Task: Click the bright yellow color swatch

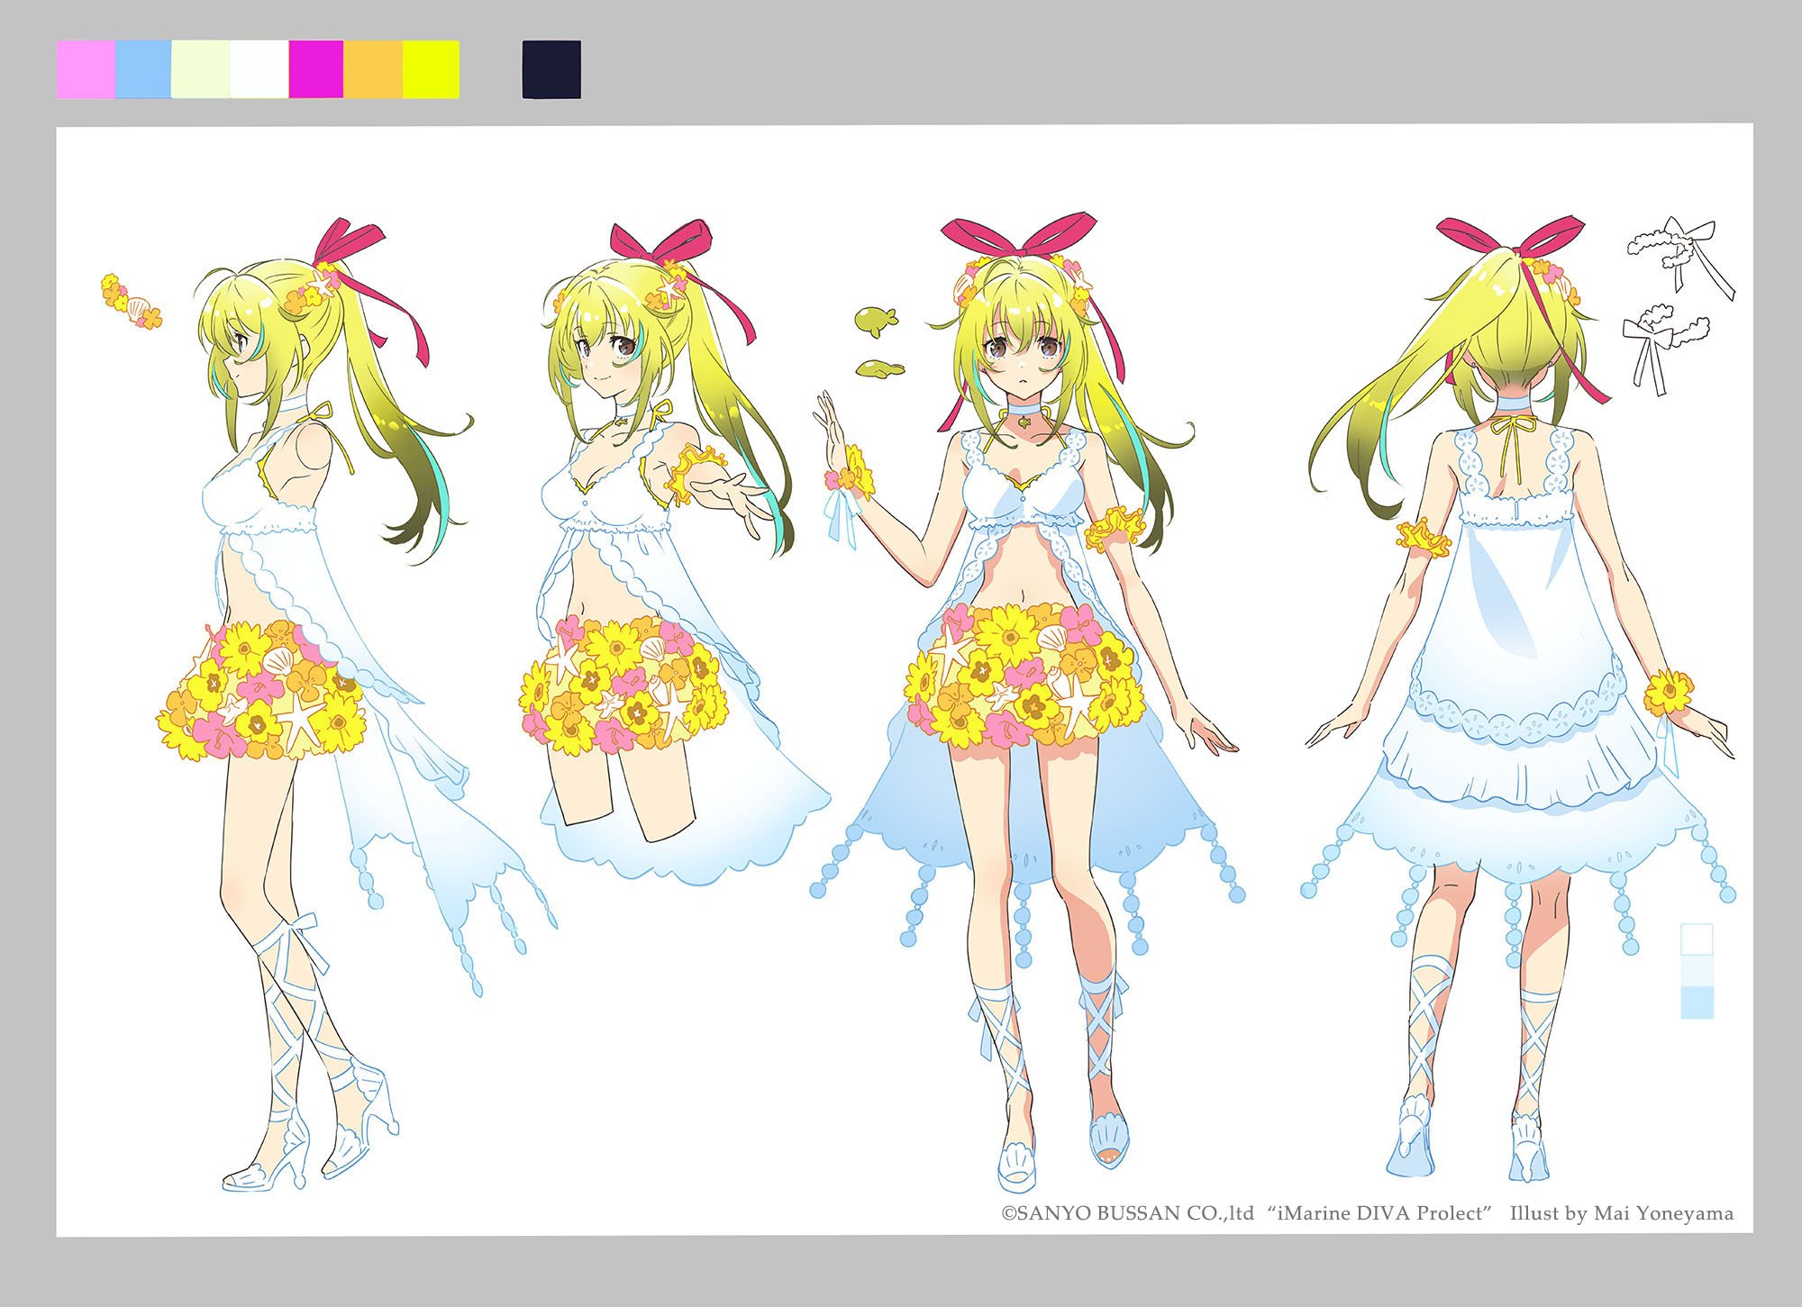Action: pyautogui.click(x=431, y=69)
